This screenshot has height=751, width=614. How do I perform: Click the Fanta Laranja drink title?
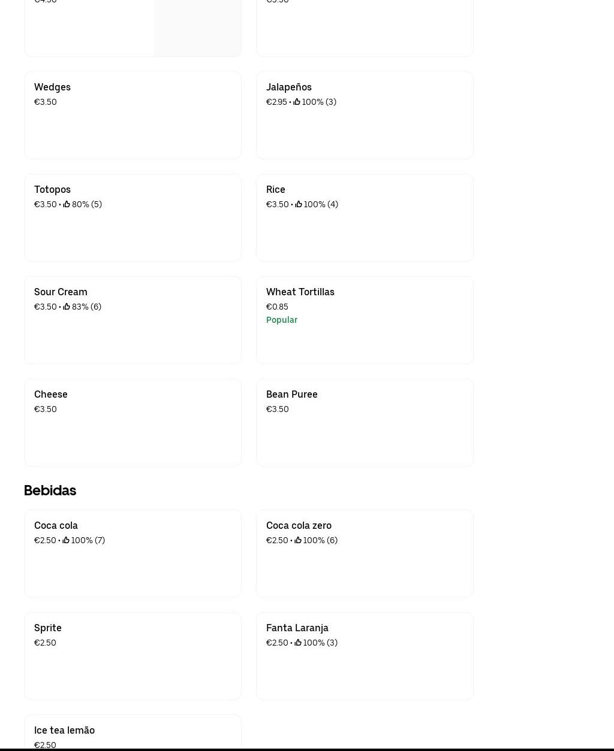coord(297,628)
